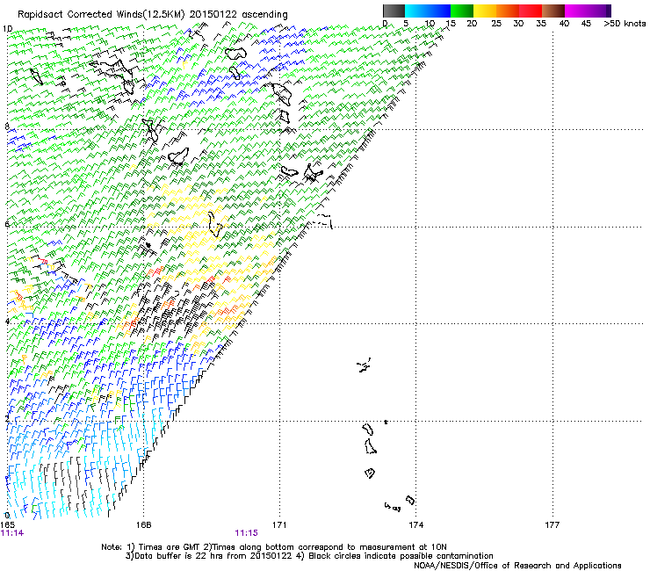Click the latitude '4' label on the left axis
The image size is (650, 571).
pyautogui.click(x=7, y=322)
